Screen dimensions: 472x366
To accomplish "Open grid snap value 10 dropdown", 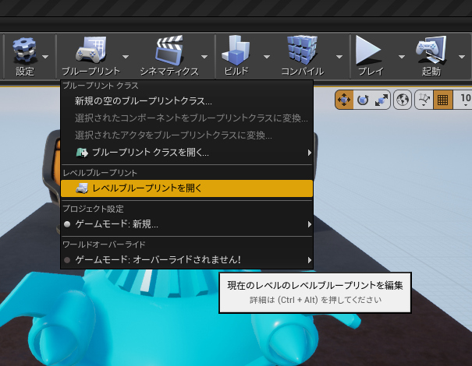I will coord(464,100).
